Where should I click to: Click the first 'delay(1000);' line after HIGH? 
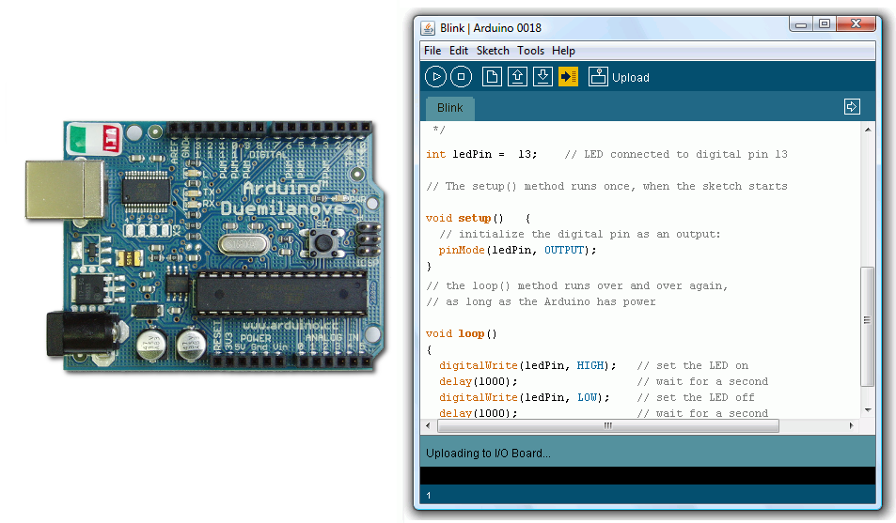point(479,381)
